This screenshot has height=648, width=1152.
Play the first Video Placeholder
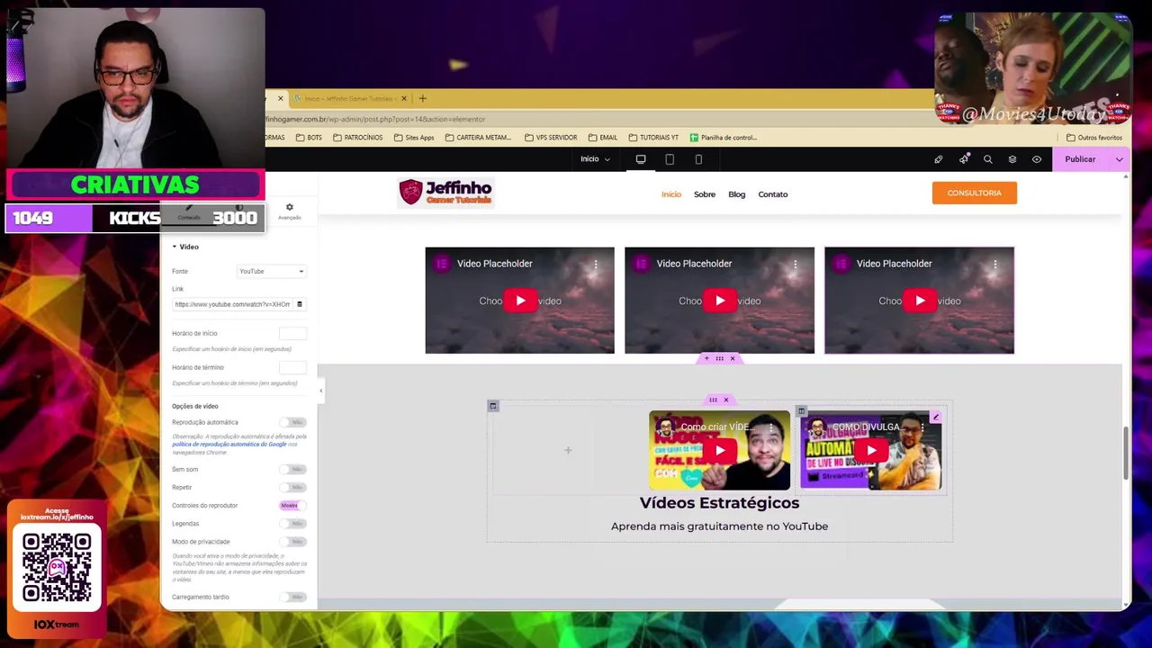coord(520,301)
